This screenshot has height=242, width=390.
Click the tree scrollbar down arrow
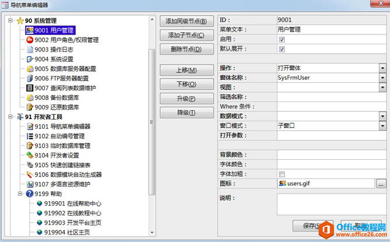tap(152, 233)
